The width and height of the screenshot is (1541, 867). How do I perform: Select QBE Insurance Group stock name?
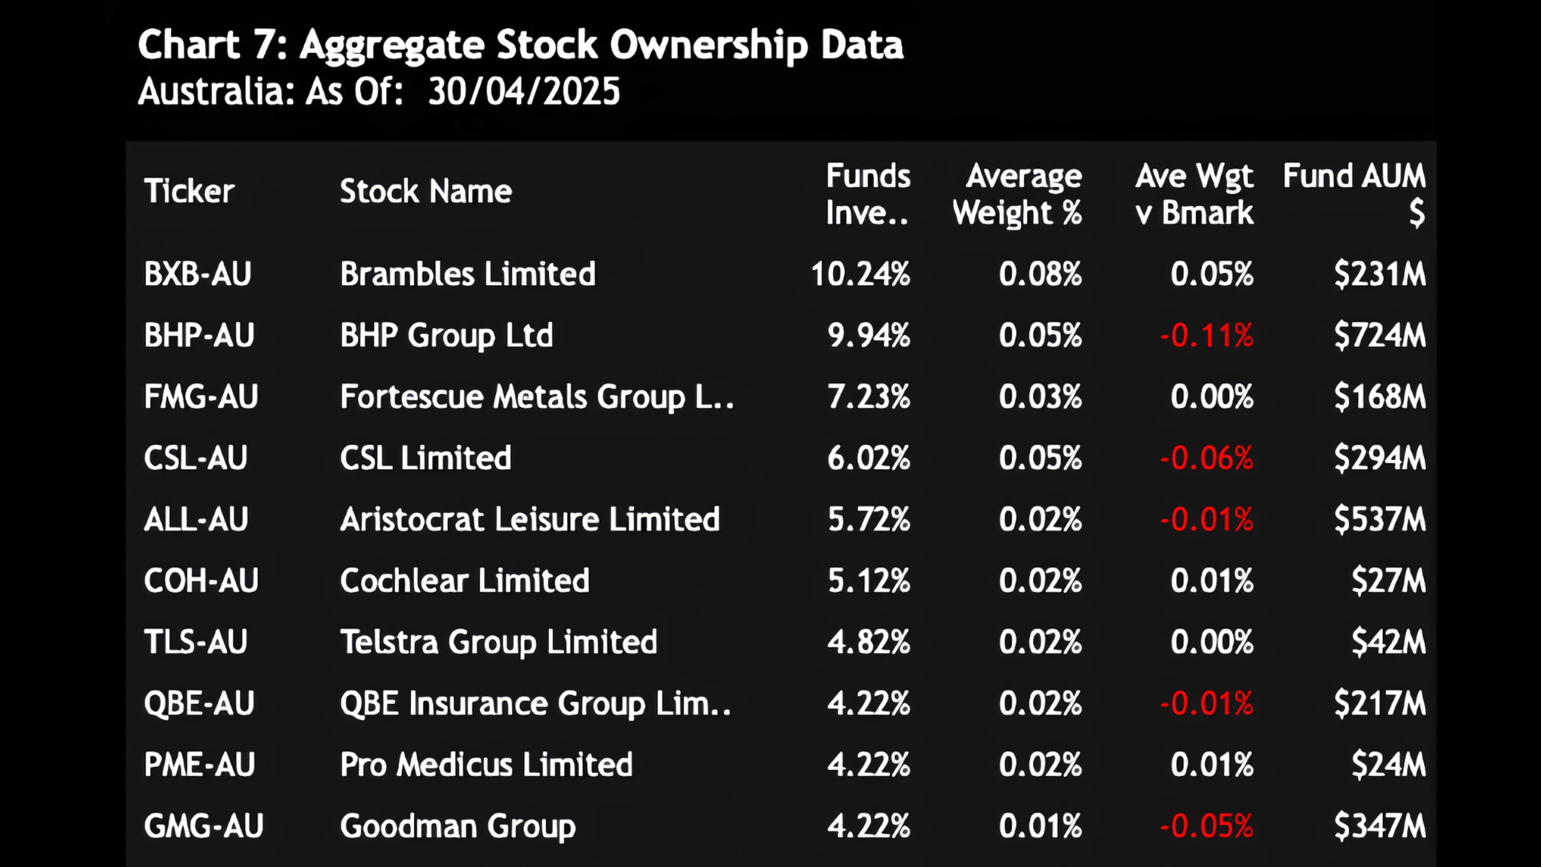coord(535,704)
